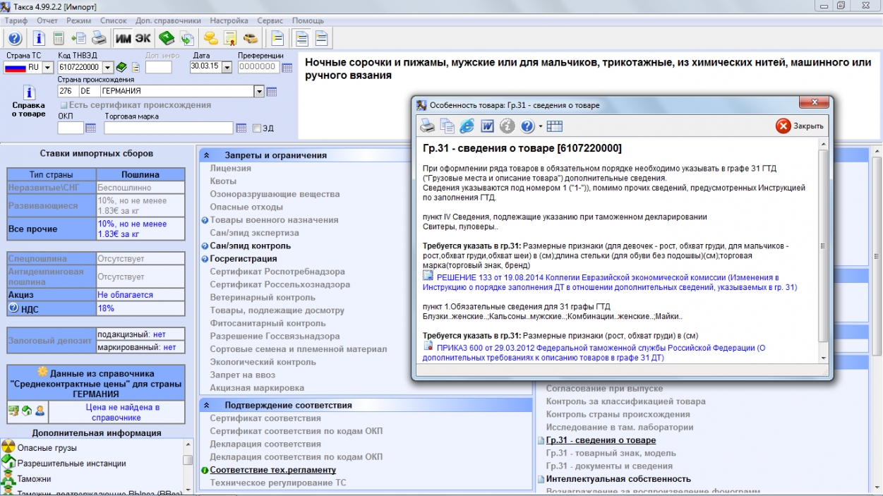
Task: Open the Страна происхождения dropdown arrow
Action: [259, 92]
